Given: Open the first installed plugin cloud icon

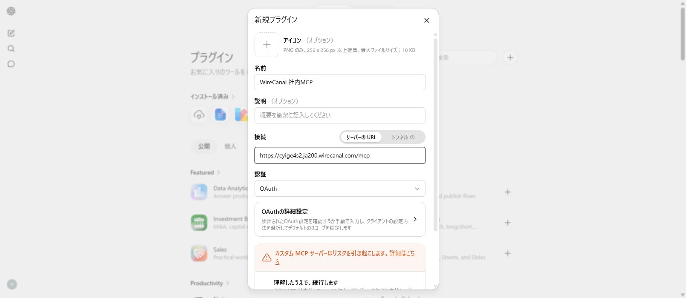Looking at the screenshot, I should [199, 115].
